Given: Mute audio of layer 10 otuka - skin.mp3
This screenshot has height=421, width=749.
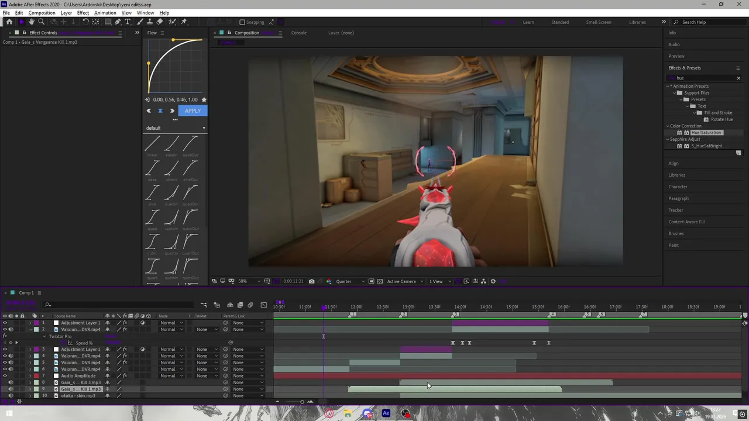Looking at the screenshot, I should pos(11,396).
